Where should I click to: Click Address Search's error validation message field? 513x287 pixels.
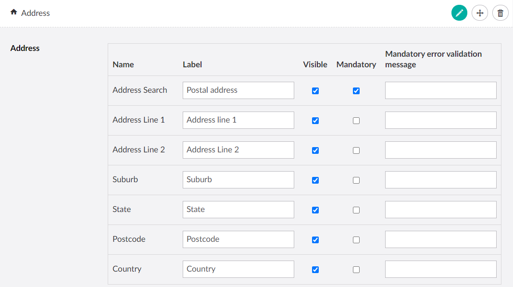tap(440, 90)
